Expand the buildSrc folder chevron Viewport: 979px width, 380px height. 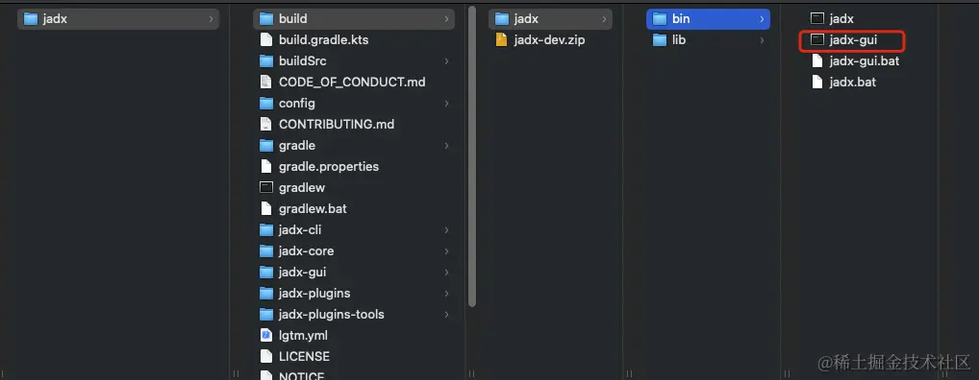(446, 61)
